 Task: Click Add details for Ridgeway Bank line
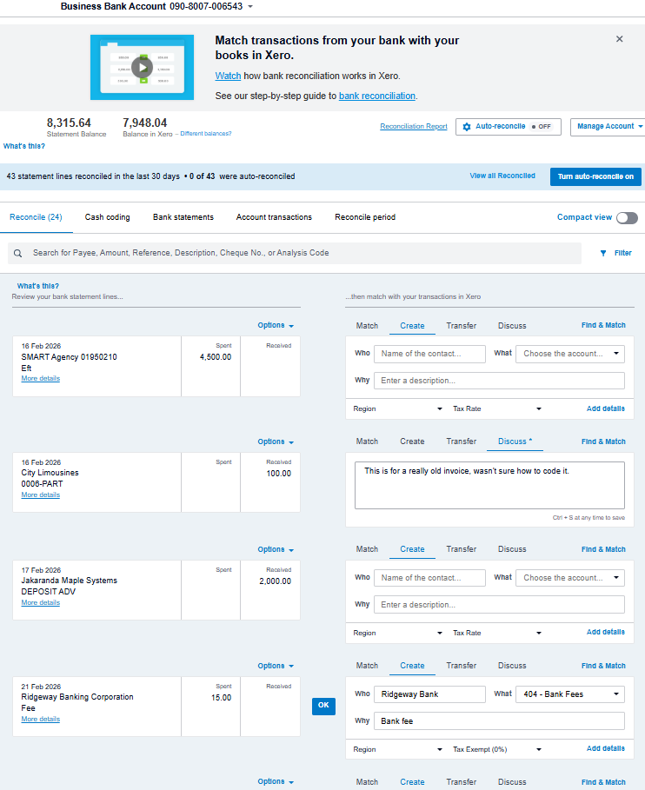[605, 748]
